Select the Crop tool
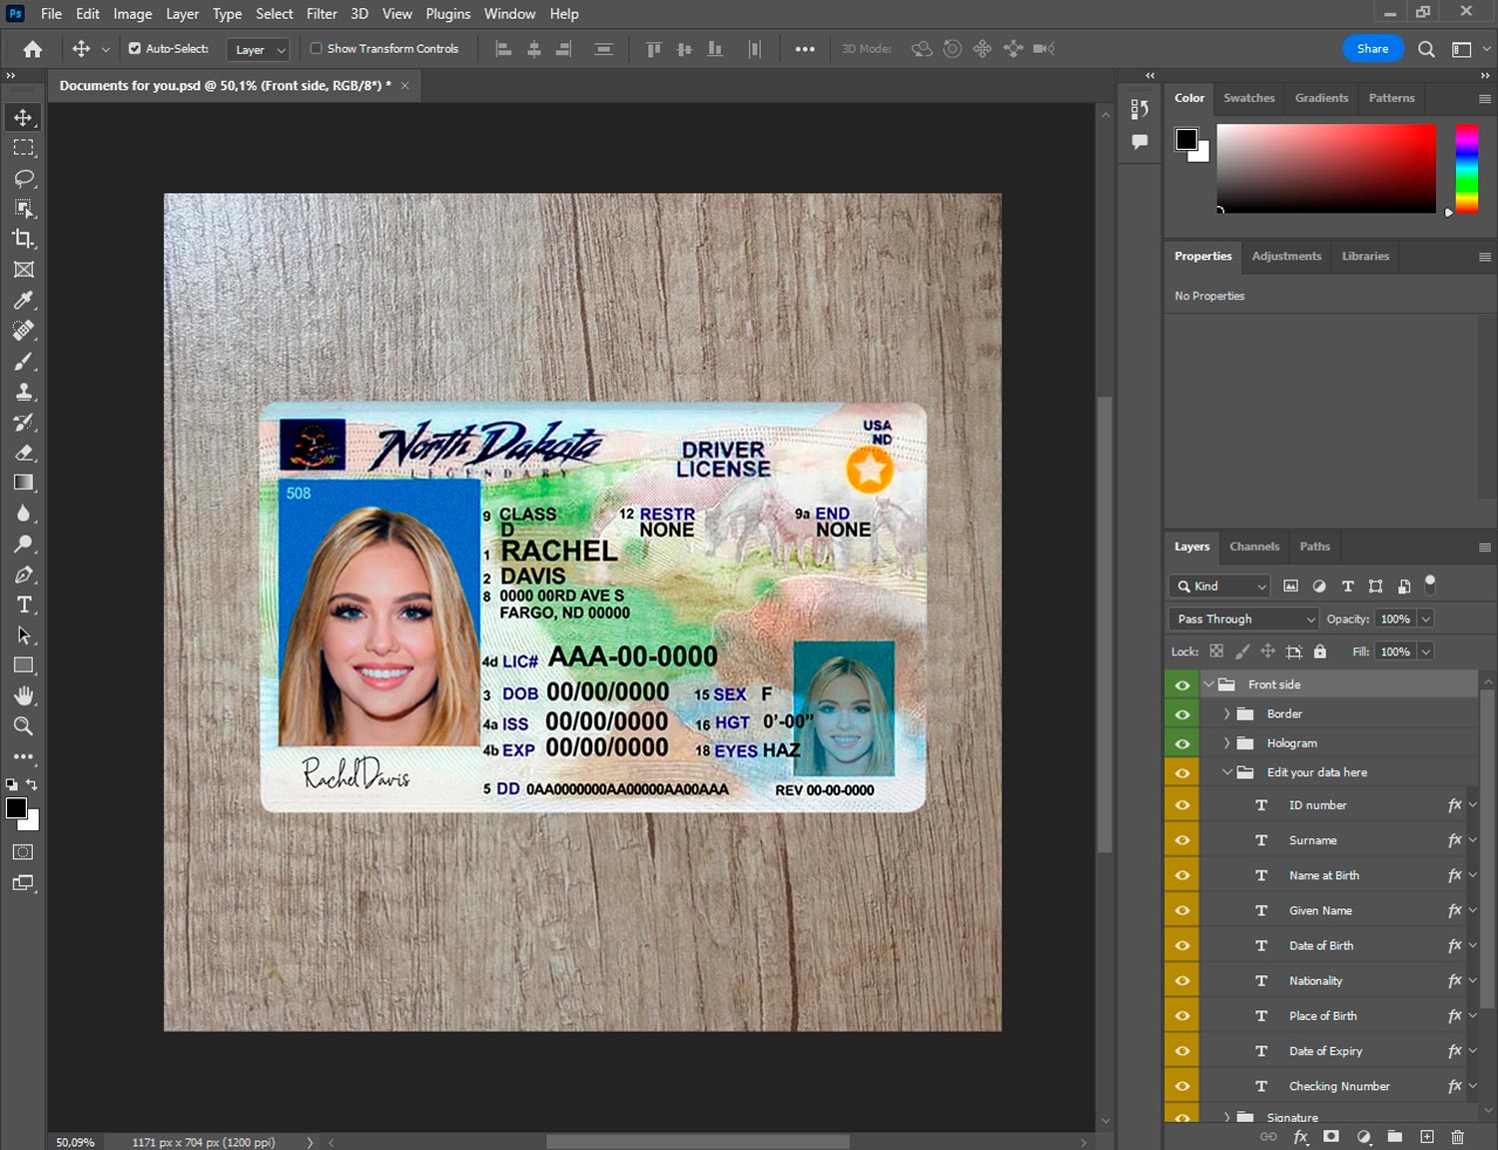This screenshot has height=1150, width=1498. coord(24,239)
